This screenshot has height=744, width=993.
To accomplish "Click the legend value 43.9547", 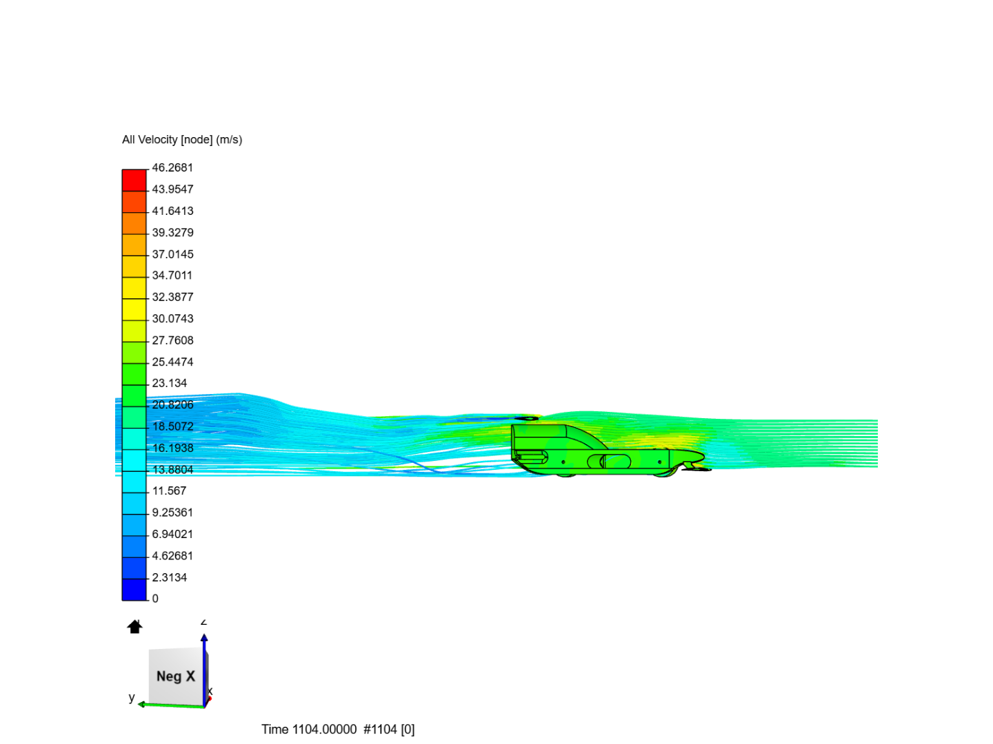I will 172,189.
